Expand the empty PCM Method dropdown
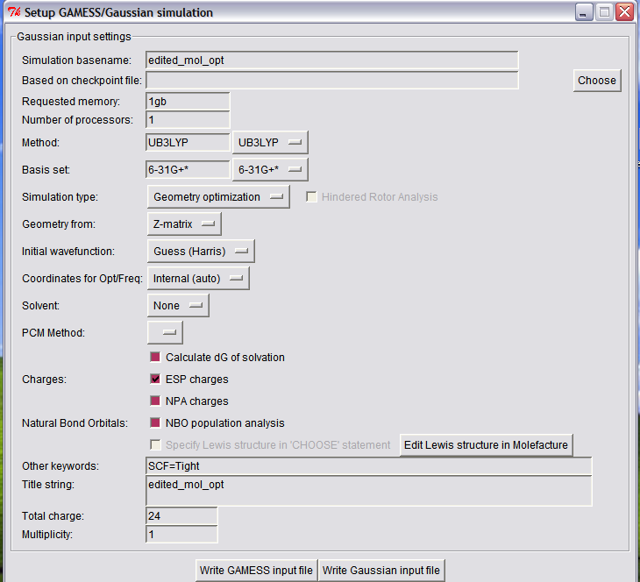Image resolution: width=640 pixels, height=582 pixels. click(x=165, y=333)
